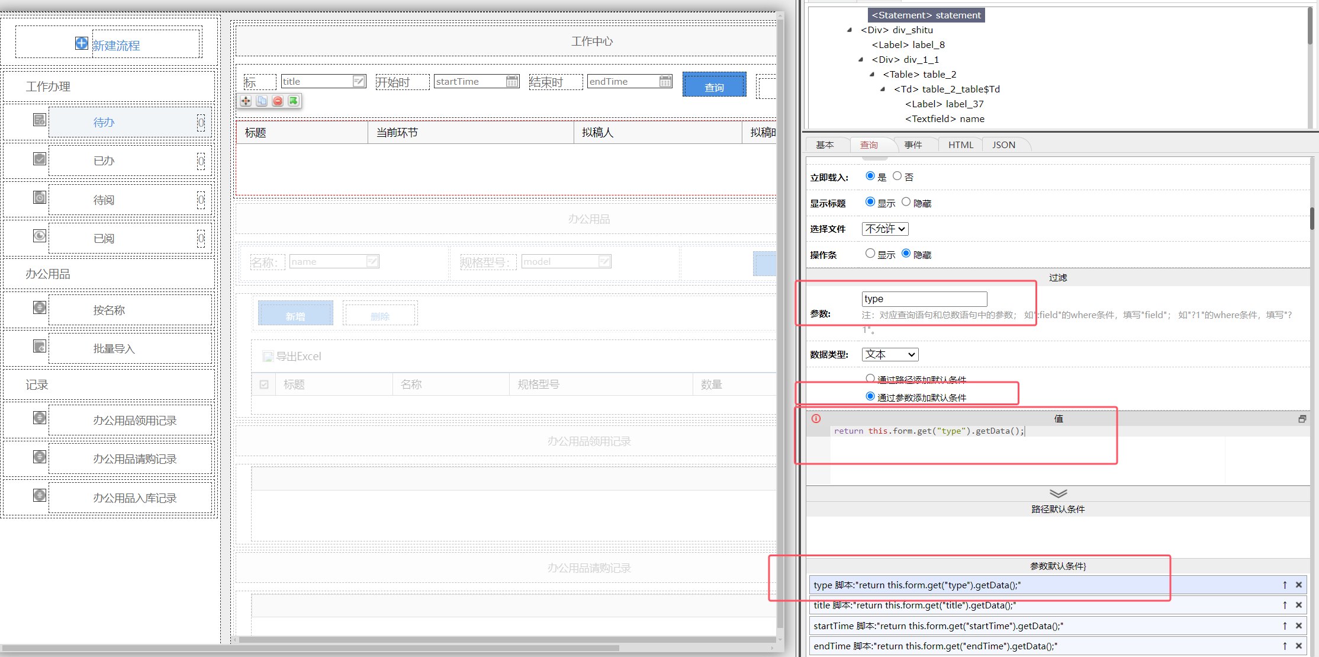Open the 选择文件 dropdown
The width and height of the screenshot is (1319, 657).
coord(884,229)
